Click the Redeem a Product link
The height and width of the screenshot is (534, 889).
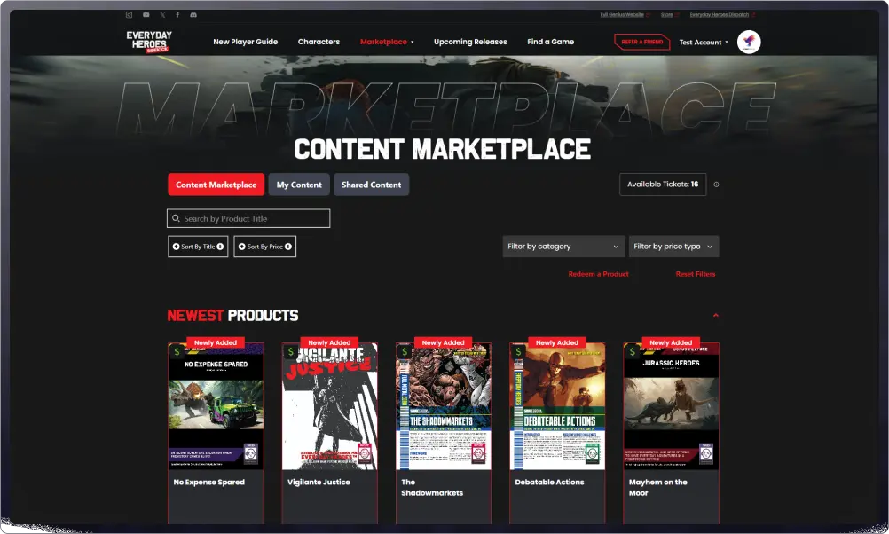(598, 274)
